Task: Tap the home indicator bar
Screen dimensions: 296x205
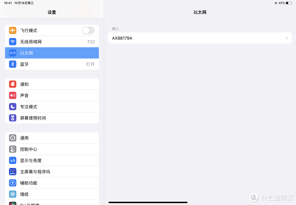Action: [148, 202]
